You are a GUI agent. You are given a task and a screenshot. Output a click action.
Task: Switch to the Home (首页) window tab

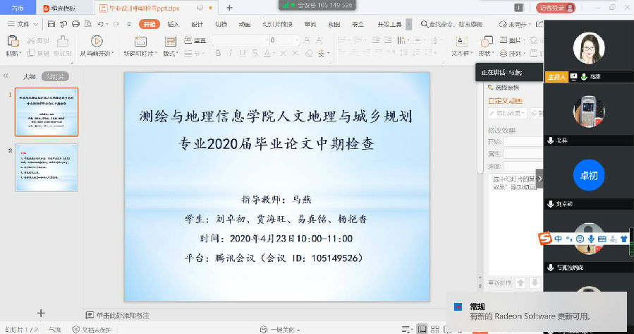[x=18, y=8]
